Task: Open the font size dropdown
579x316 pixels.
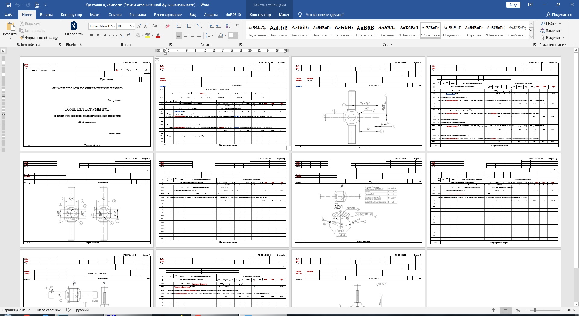Action: click(132, 26)
